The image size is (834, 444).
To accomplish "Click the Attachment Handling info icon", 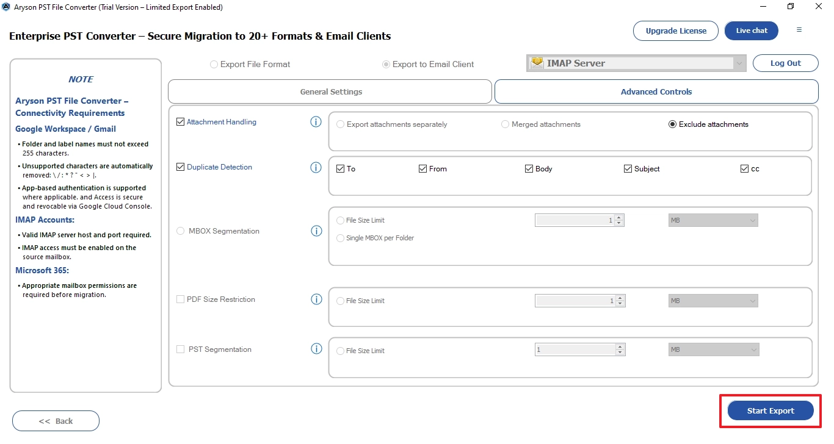I will [316, 122].
